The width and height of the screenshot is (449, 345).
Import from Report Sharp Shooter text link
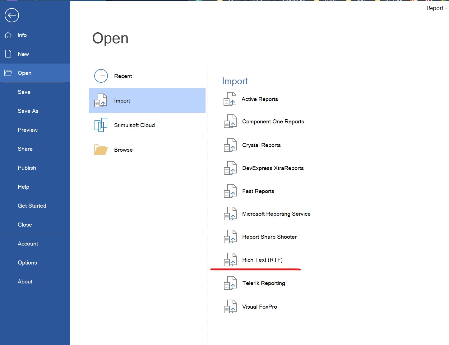(x=270, y=237)
